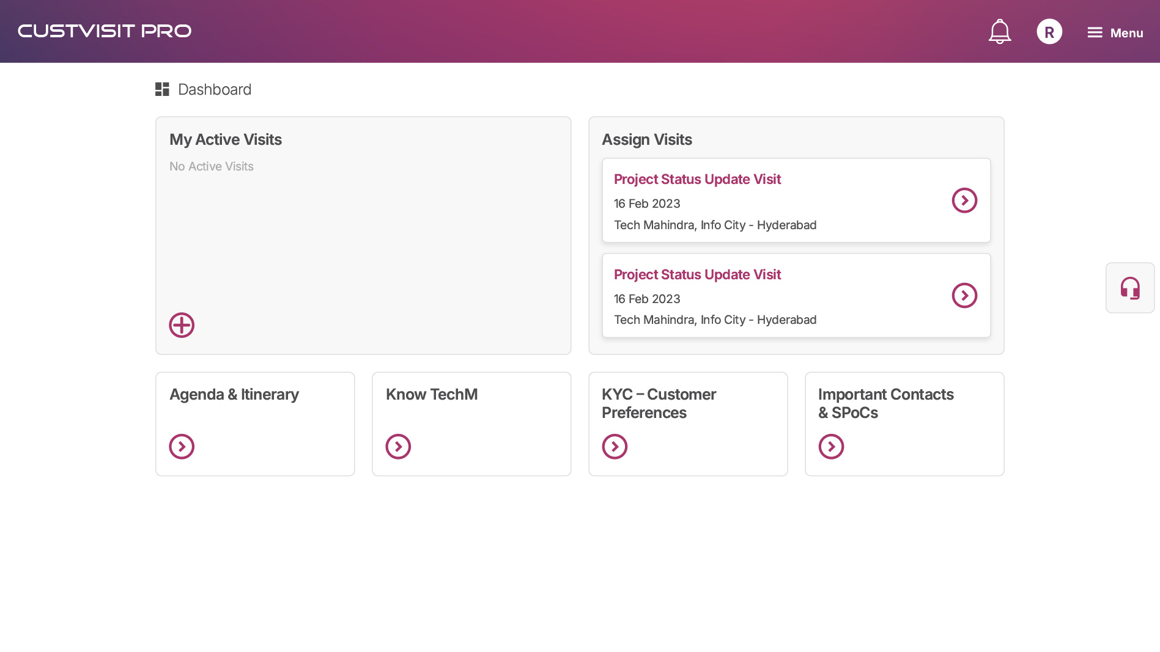1160x652 pixels.
Task: Open the headset support widget
Action: tap(1130, 288)
